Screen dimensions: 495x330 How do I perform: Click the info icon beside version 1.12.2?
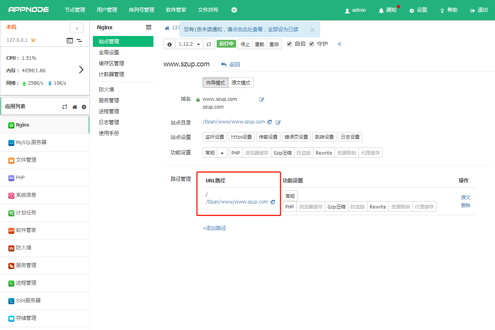tap(169, 45)
